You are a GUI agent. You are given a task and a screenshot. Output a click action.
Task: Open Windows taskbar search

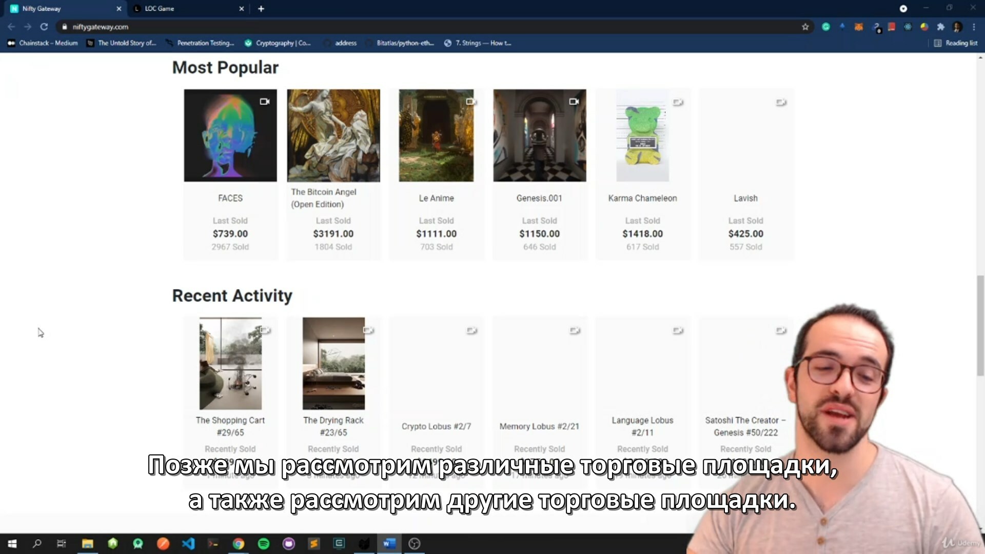(x=37, y=544)
